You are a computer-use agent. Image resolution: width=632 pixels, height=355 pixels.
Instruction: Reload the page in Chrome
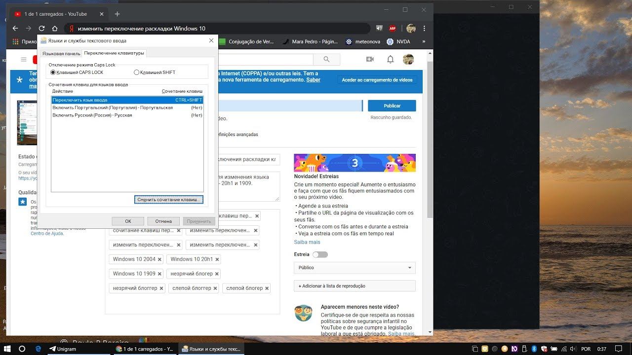pos(41,29)
